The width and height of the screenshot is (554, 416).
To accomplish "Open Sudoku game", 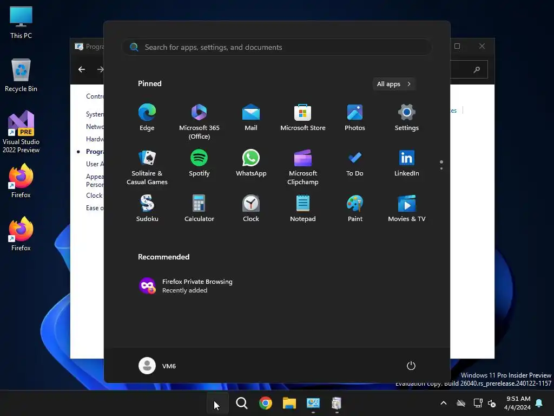I will (x=147, y=209).
